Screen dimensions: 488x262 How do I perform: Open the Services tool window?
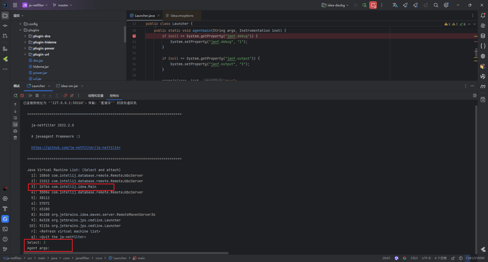coord(5,199)
